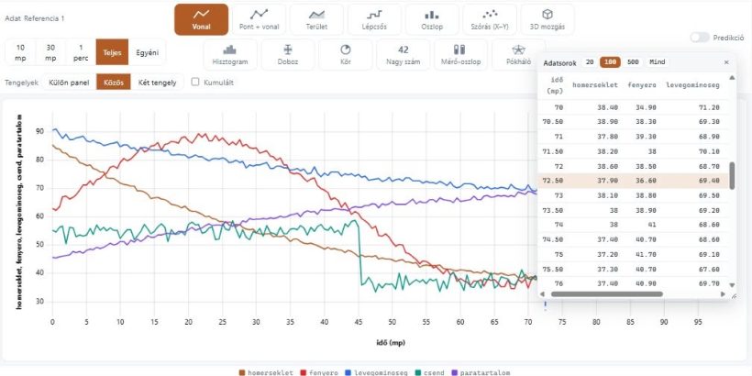This screenshot has height=376, width=752.
Task: Open the Hisztogram chart
Action: point(230,55)
